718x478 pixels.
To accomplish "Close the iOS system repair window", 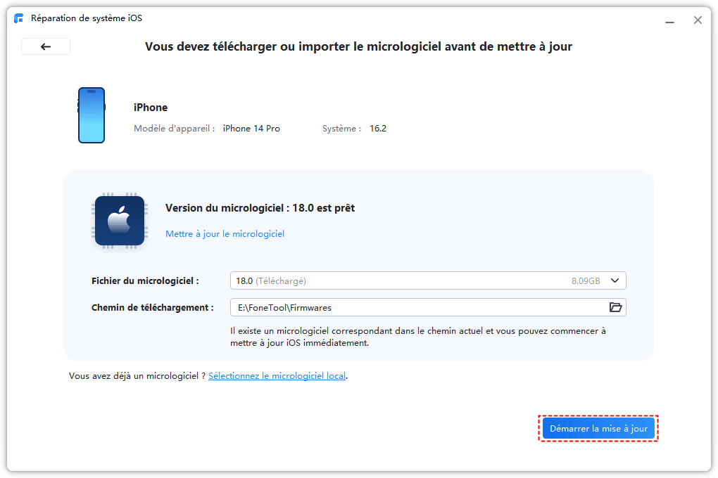I will point(698,20).
